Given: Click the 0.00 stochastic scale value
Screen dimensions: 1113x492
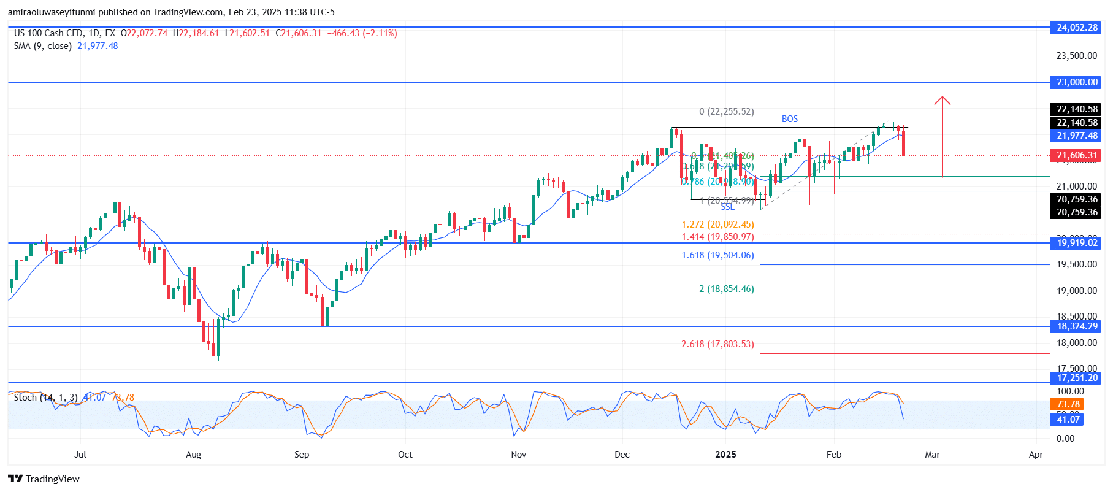Looking at the screenshot, I should click(x=1065, y=439).
